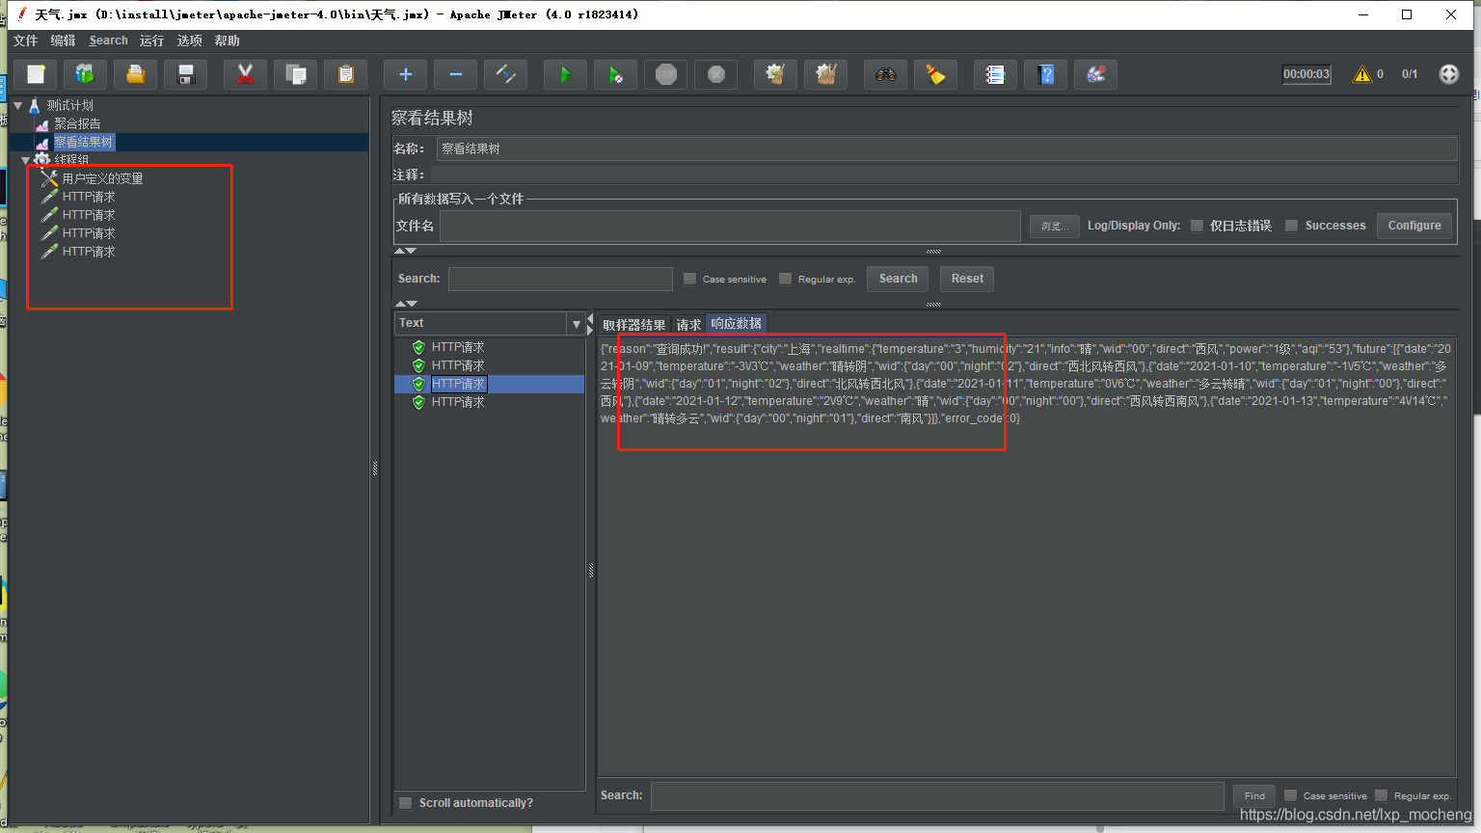Start the test with the green play icon

pyautogui.click(x=566, y=74)
